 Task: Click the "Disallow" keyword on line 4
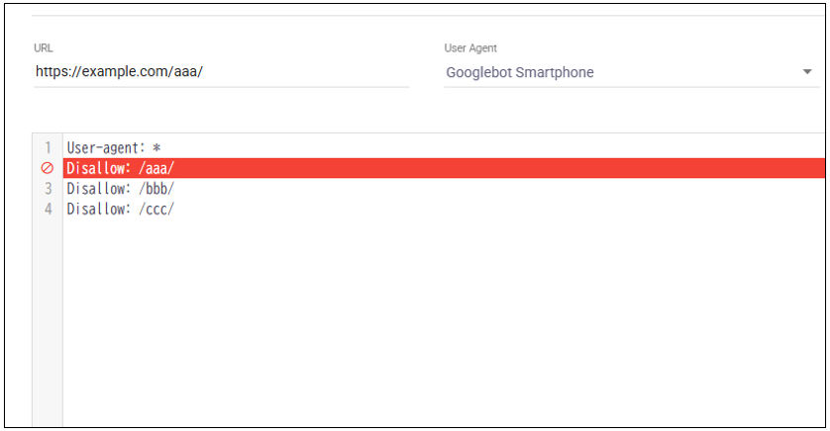coord(95,209)
